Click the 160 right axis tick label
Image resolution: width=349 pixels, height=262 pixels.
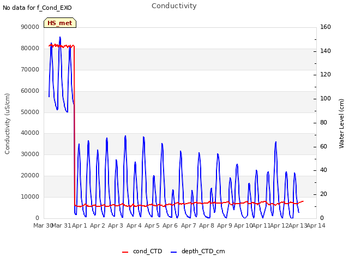(326, 27)
